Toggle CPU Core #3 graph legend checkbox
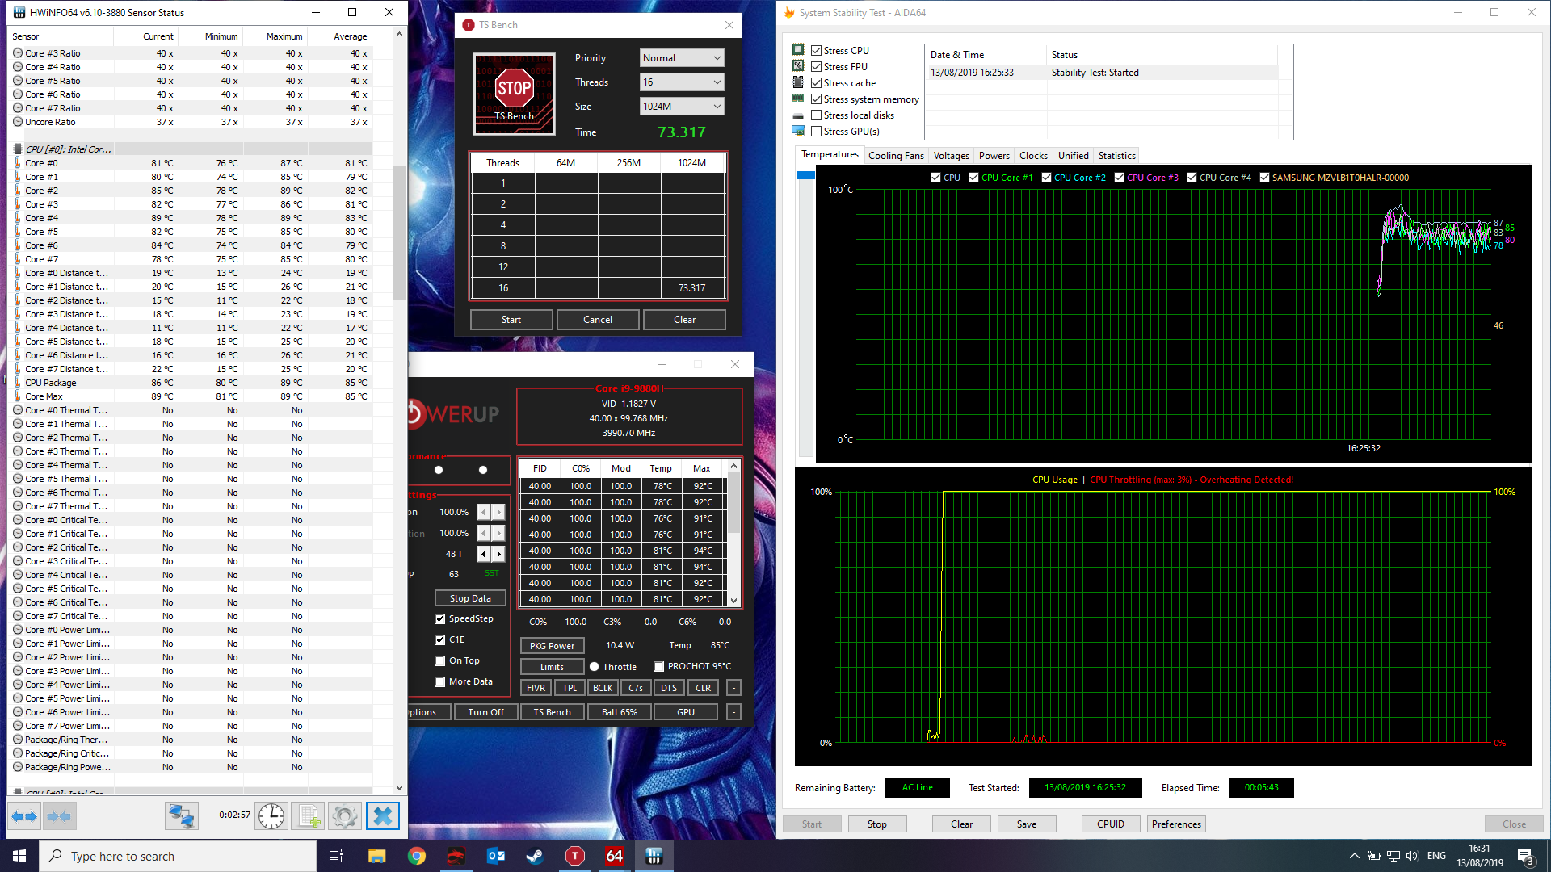 pyautogui.click(x=1119, y=178)
